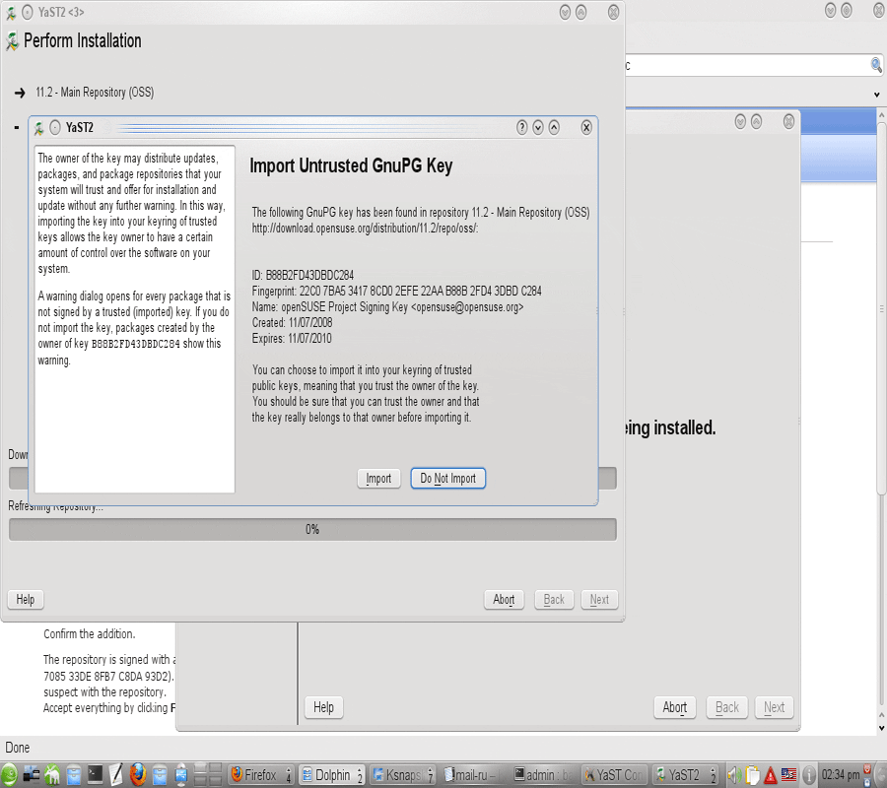Click Abort in the background YaST window
Viewport: 887px width, 788px height.
pos(675,707)
